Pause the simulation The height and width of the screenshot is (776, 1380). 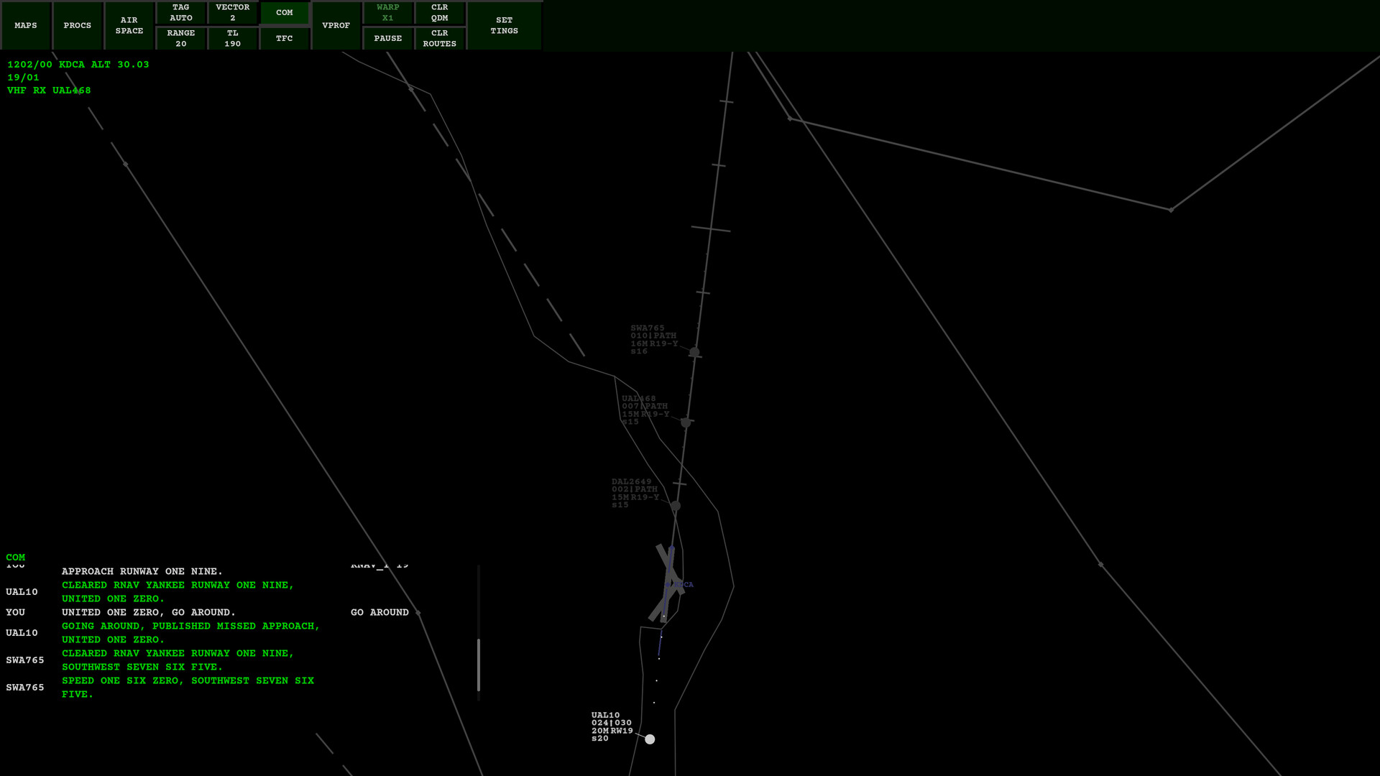pos(388,38)
